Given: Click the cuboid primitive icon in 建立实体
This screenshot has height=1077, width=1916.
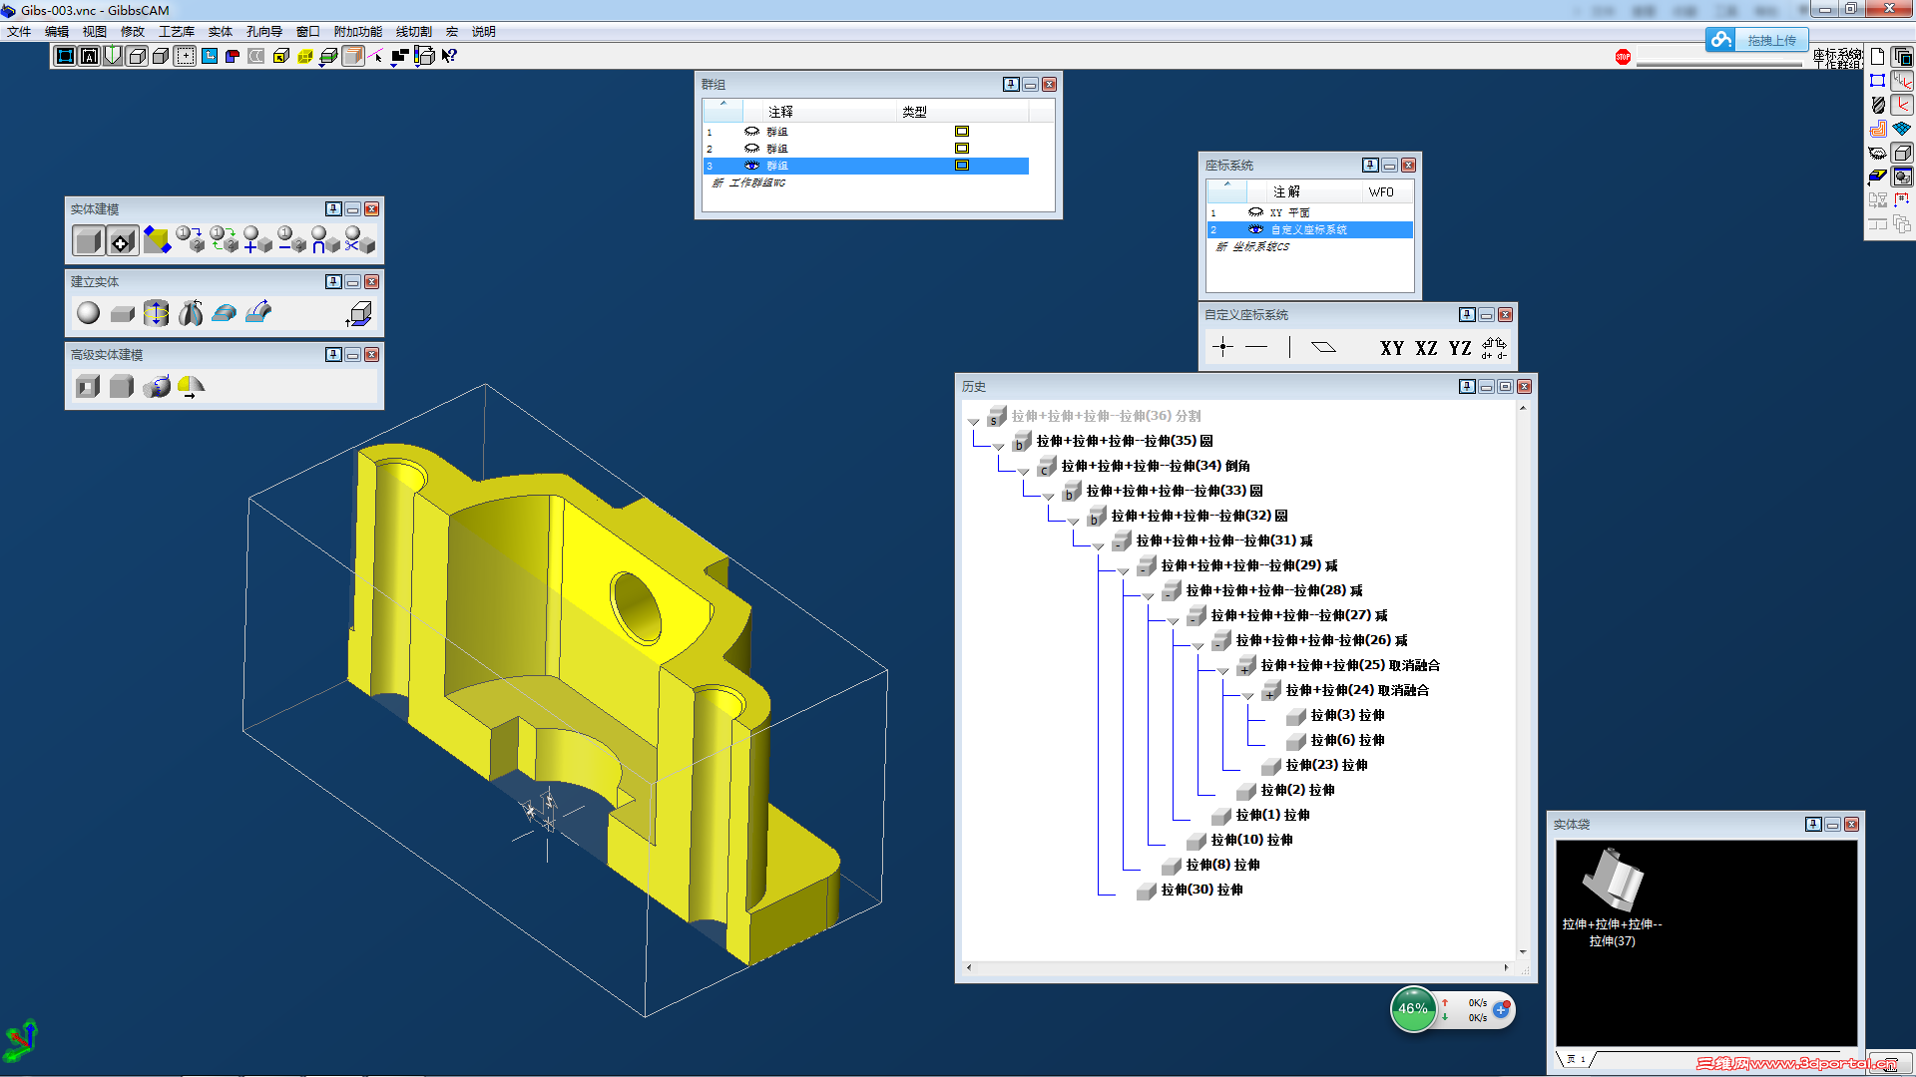Looking at the screenshot, I should point(123,313).
